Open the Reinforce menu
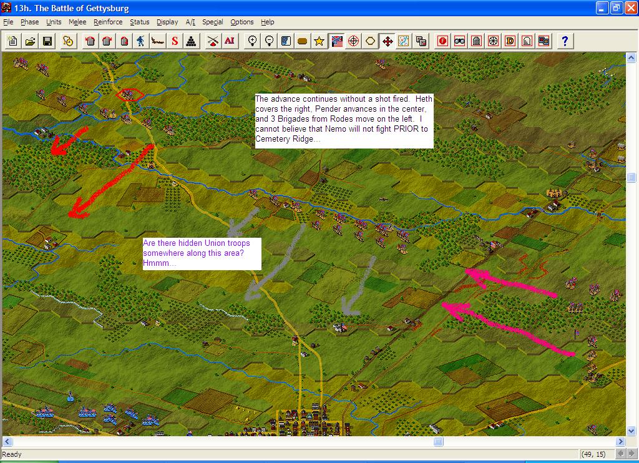The height and width of the screenshot is (463, 639). click(108, 22)
